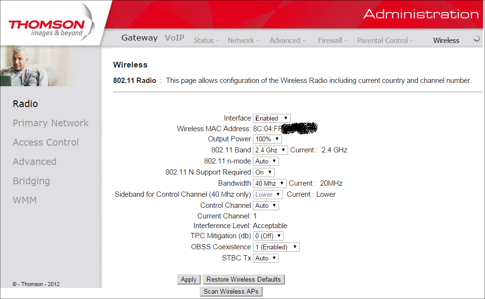
Task: Expand the 802.11 n-mode Auto dropdown
Action: pos(265,161)
